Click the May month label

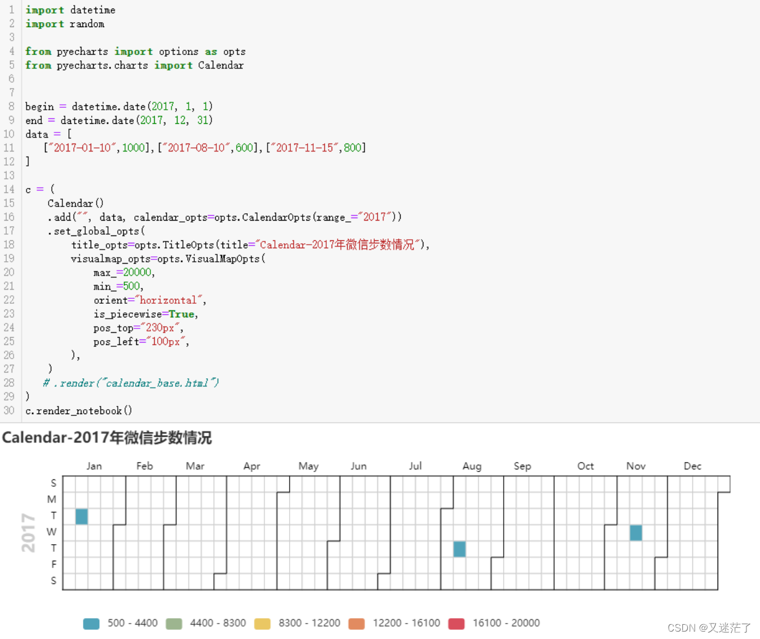coord(308,466)
